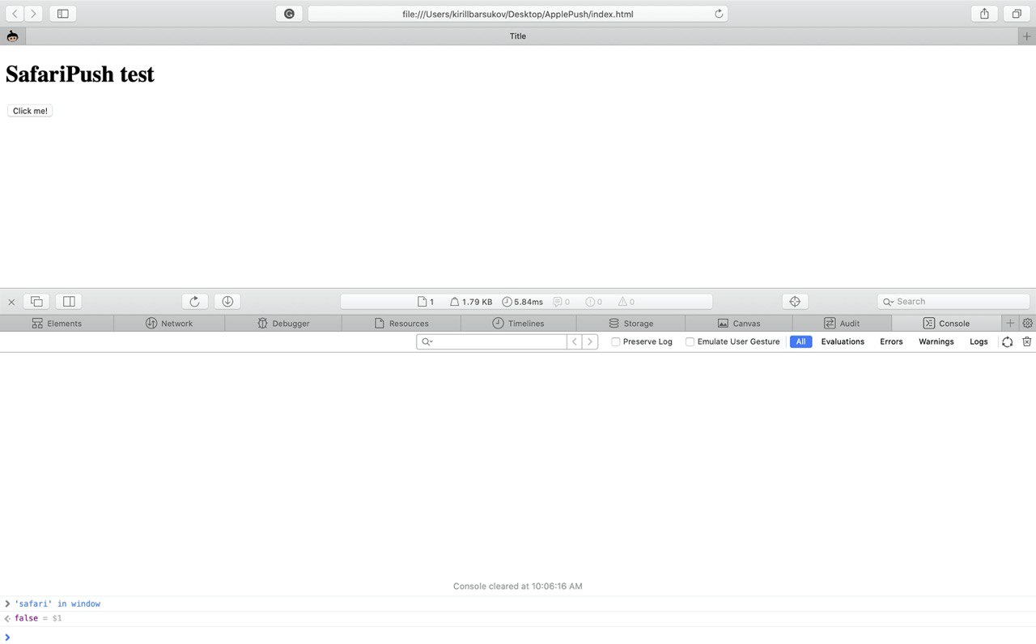
Task: Open the inspector settings gear
Action: click(1028, 323)
